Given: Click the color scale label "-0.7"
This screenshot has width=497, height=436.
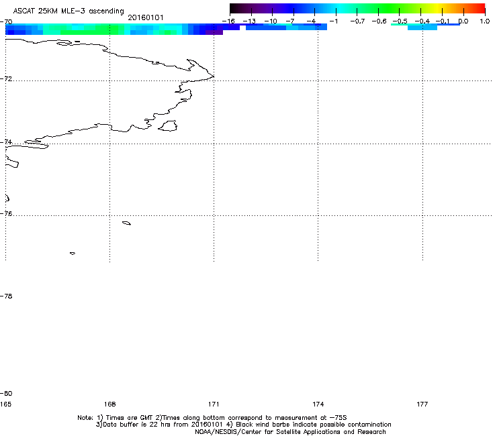Looking at the screenshot, I should [x=357, y=21].
